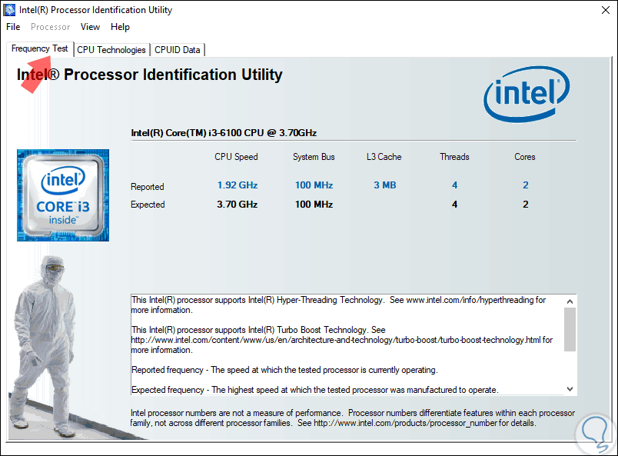Screen dimensions: 618x456
Task: Open the Processor menu
Action: [51, 27]
